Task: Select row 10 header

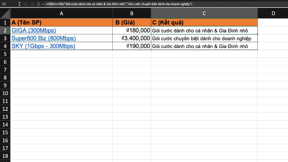Action: coord(5,93)
